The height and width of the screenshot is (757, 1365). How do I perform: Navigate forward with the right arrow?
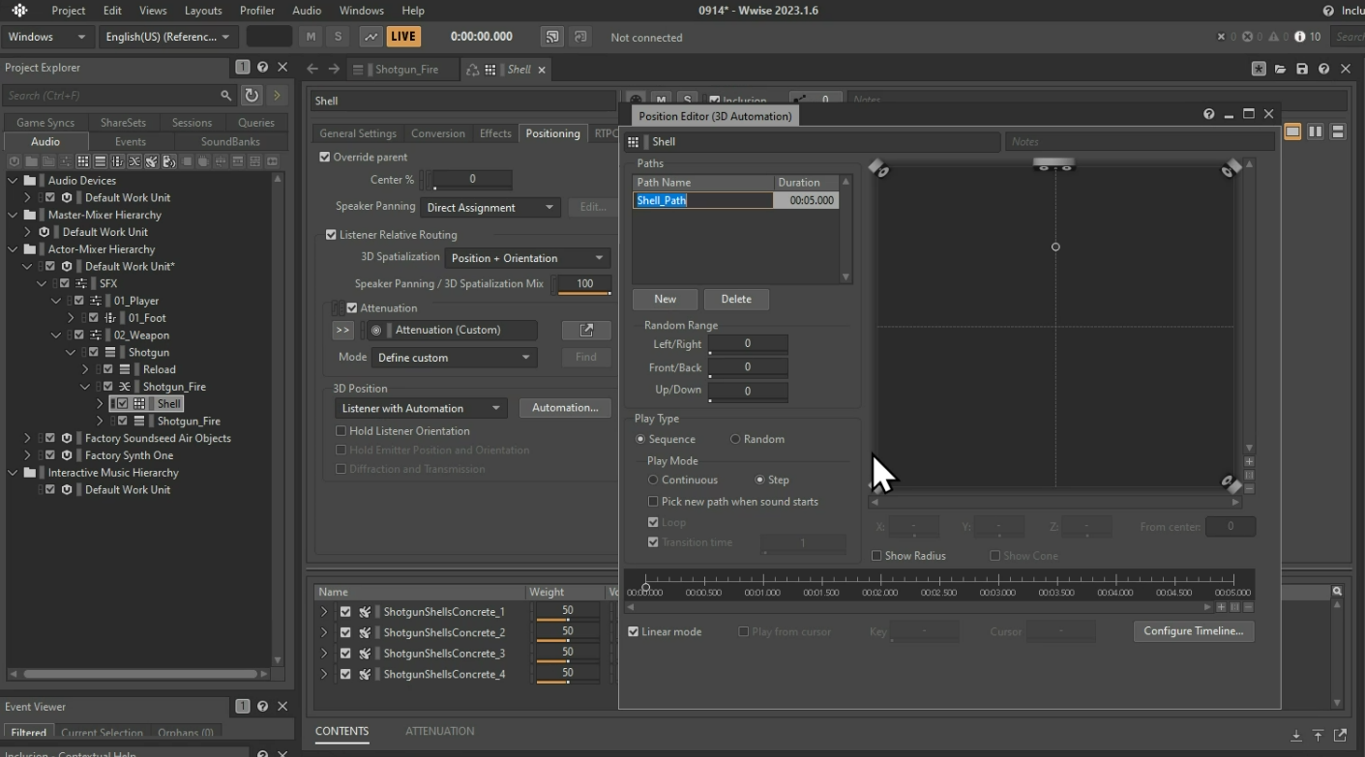334,69
